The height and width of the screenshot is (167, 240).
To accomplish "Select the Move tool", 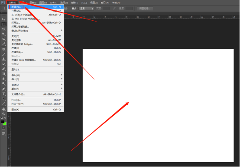I will click(x=3, y=19).
